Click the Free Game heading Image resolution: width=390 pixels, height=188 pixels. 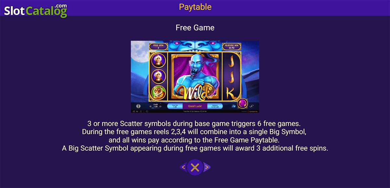click(195, 28)
